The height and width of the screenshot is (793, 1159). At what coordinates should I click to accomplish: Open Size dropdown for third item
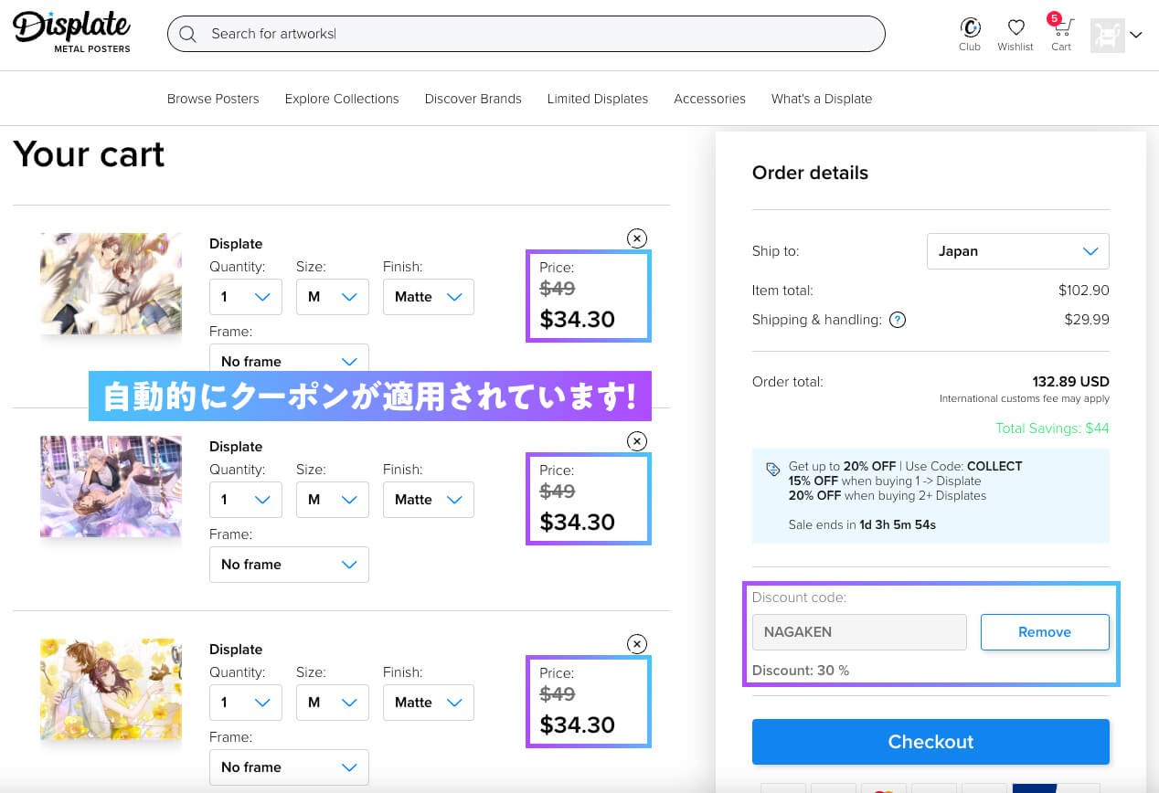tap(333, 703)
